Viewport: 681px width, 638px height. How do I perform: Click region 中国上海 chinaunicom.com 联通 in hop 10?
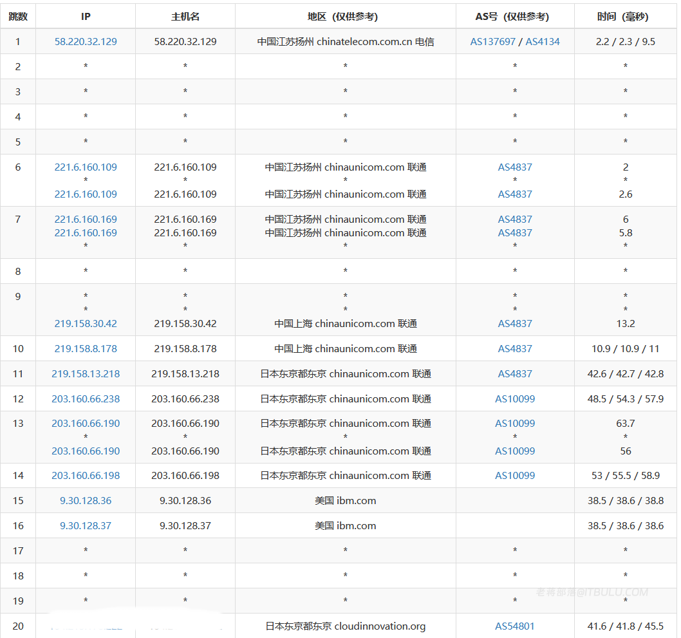tap(345, 349)
